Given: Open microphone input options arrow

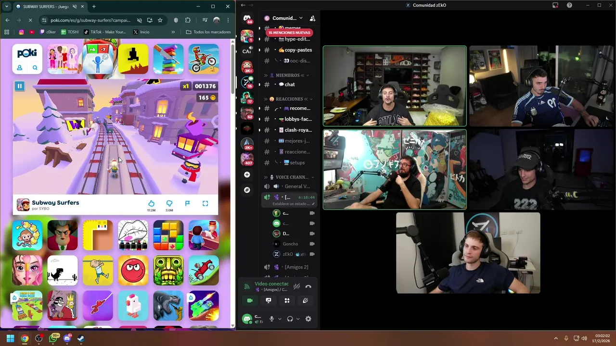Looking at the screenshot, I should 280,319.
